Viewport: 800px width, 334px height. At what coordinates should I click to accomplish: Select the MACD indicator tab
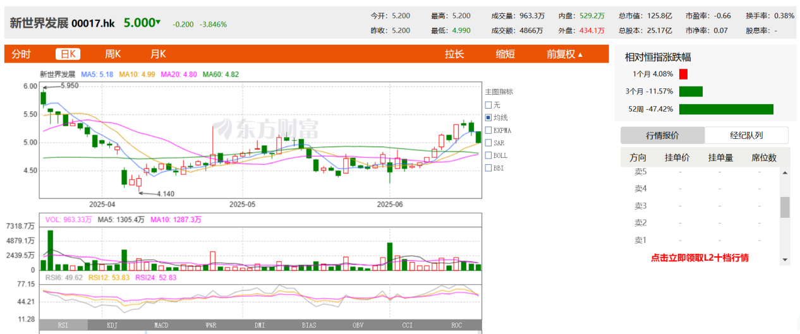tap(161, 325)
